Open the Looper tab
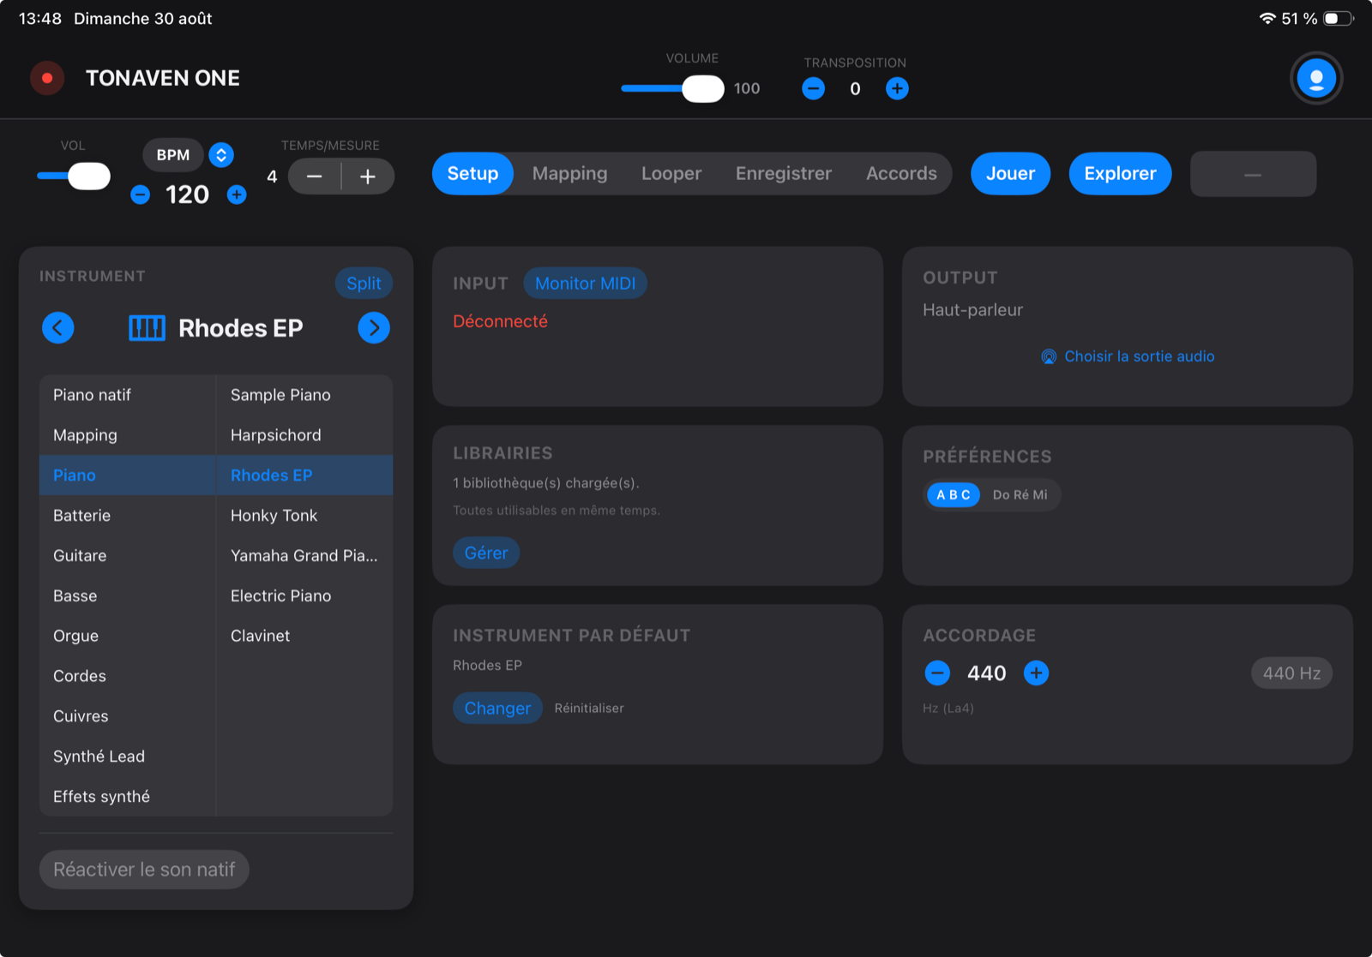This screenshot has height=957, width=1372. click(x=671, y=174)
